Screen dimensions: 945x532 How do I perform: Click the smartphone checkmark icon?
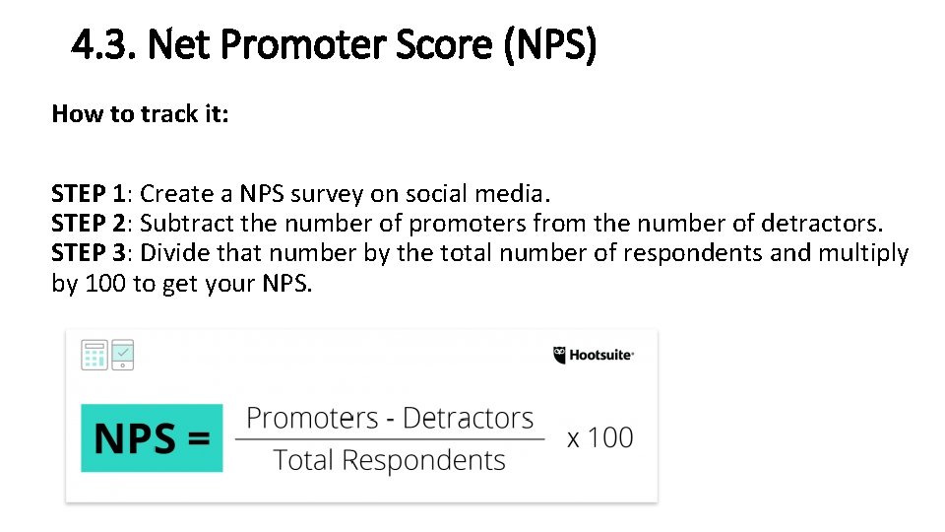123,355
